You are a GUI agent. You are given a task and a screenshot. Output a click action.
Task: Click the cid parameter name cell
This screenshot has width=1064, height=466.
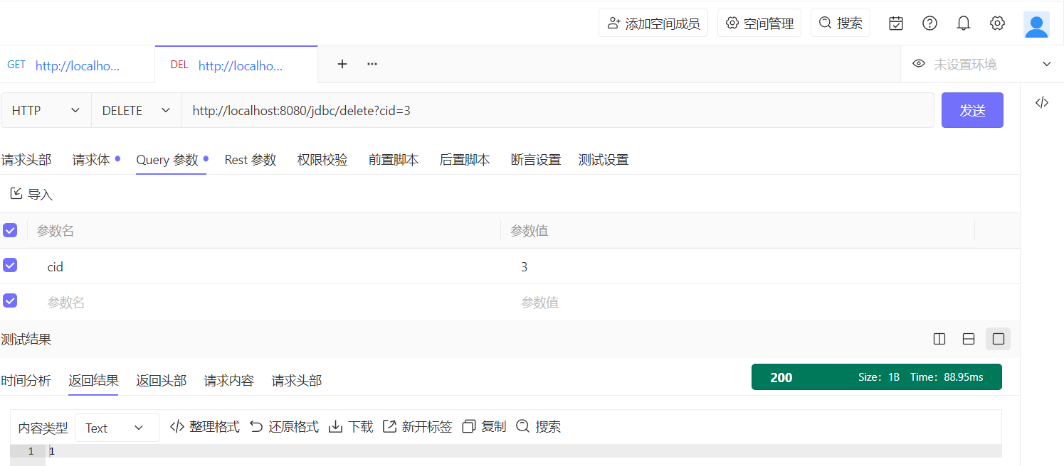pos(56,267)
